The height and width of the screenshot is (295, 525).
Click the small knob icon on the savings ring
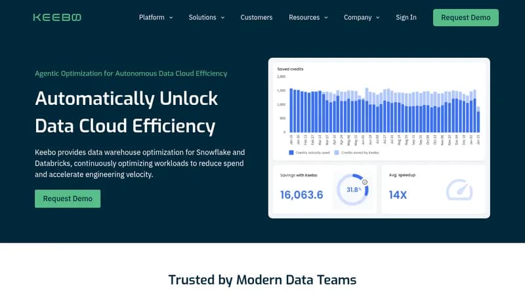[x=365, y=182]
